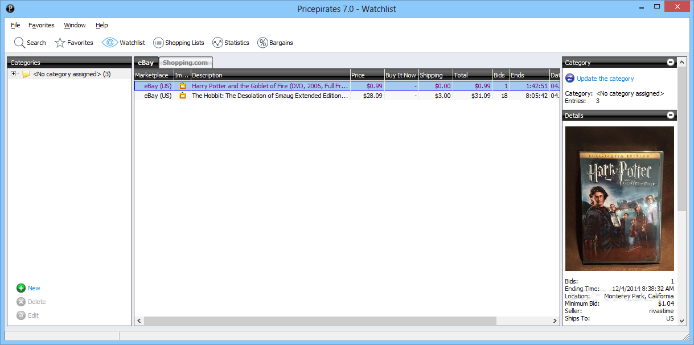The height and width of the screenshot is (345, 694).
Task: Open the Bargains percent icon
Action: pos(262,43)
